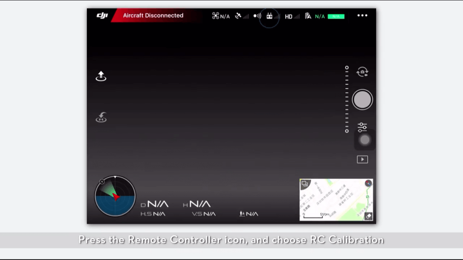
Task: Tap the gimbal pitch slider scale
Action: pyautogui.click(x=347, y=99)
